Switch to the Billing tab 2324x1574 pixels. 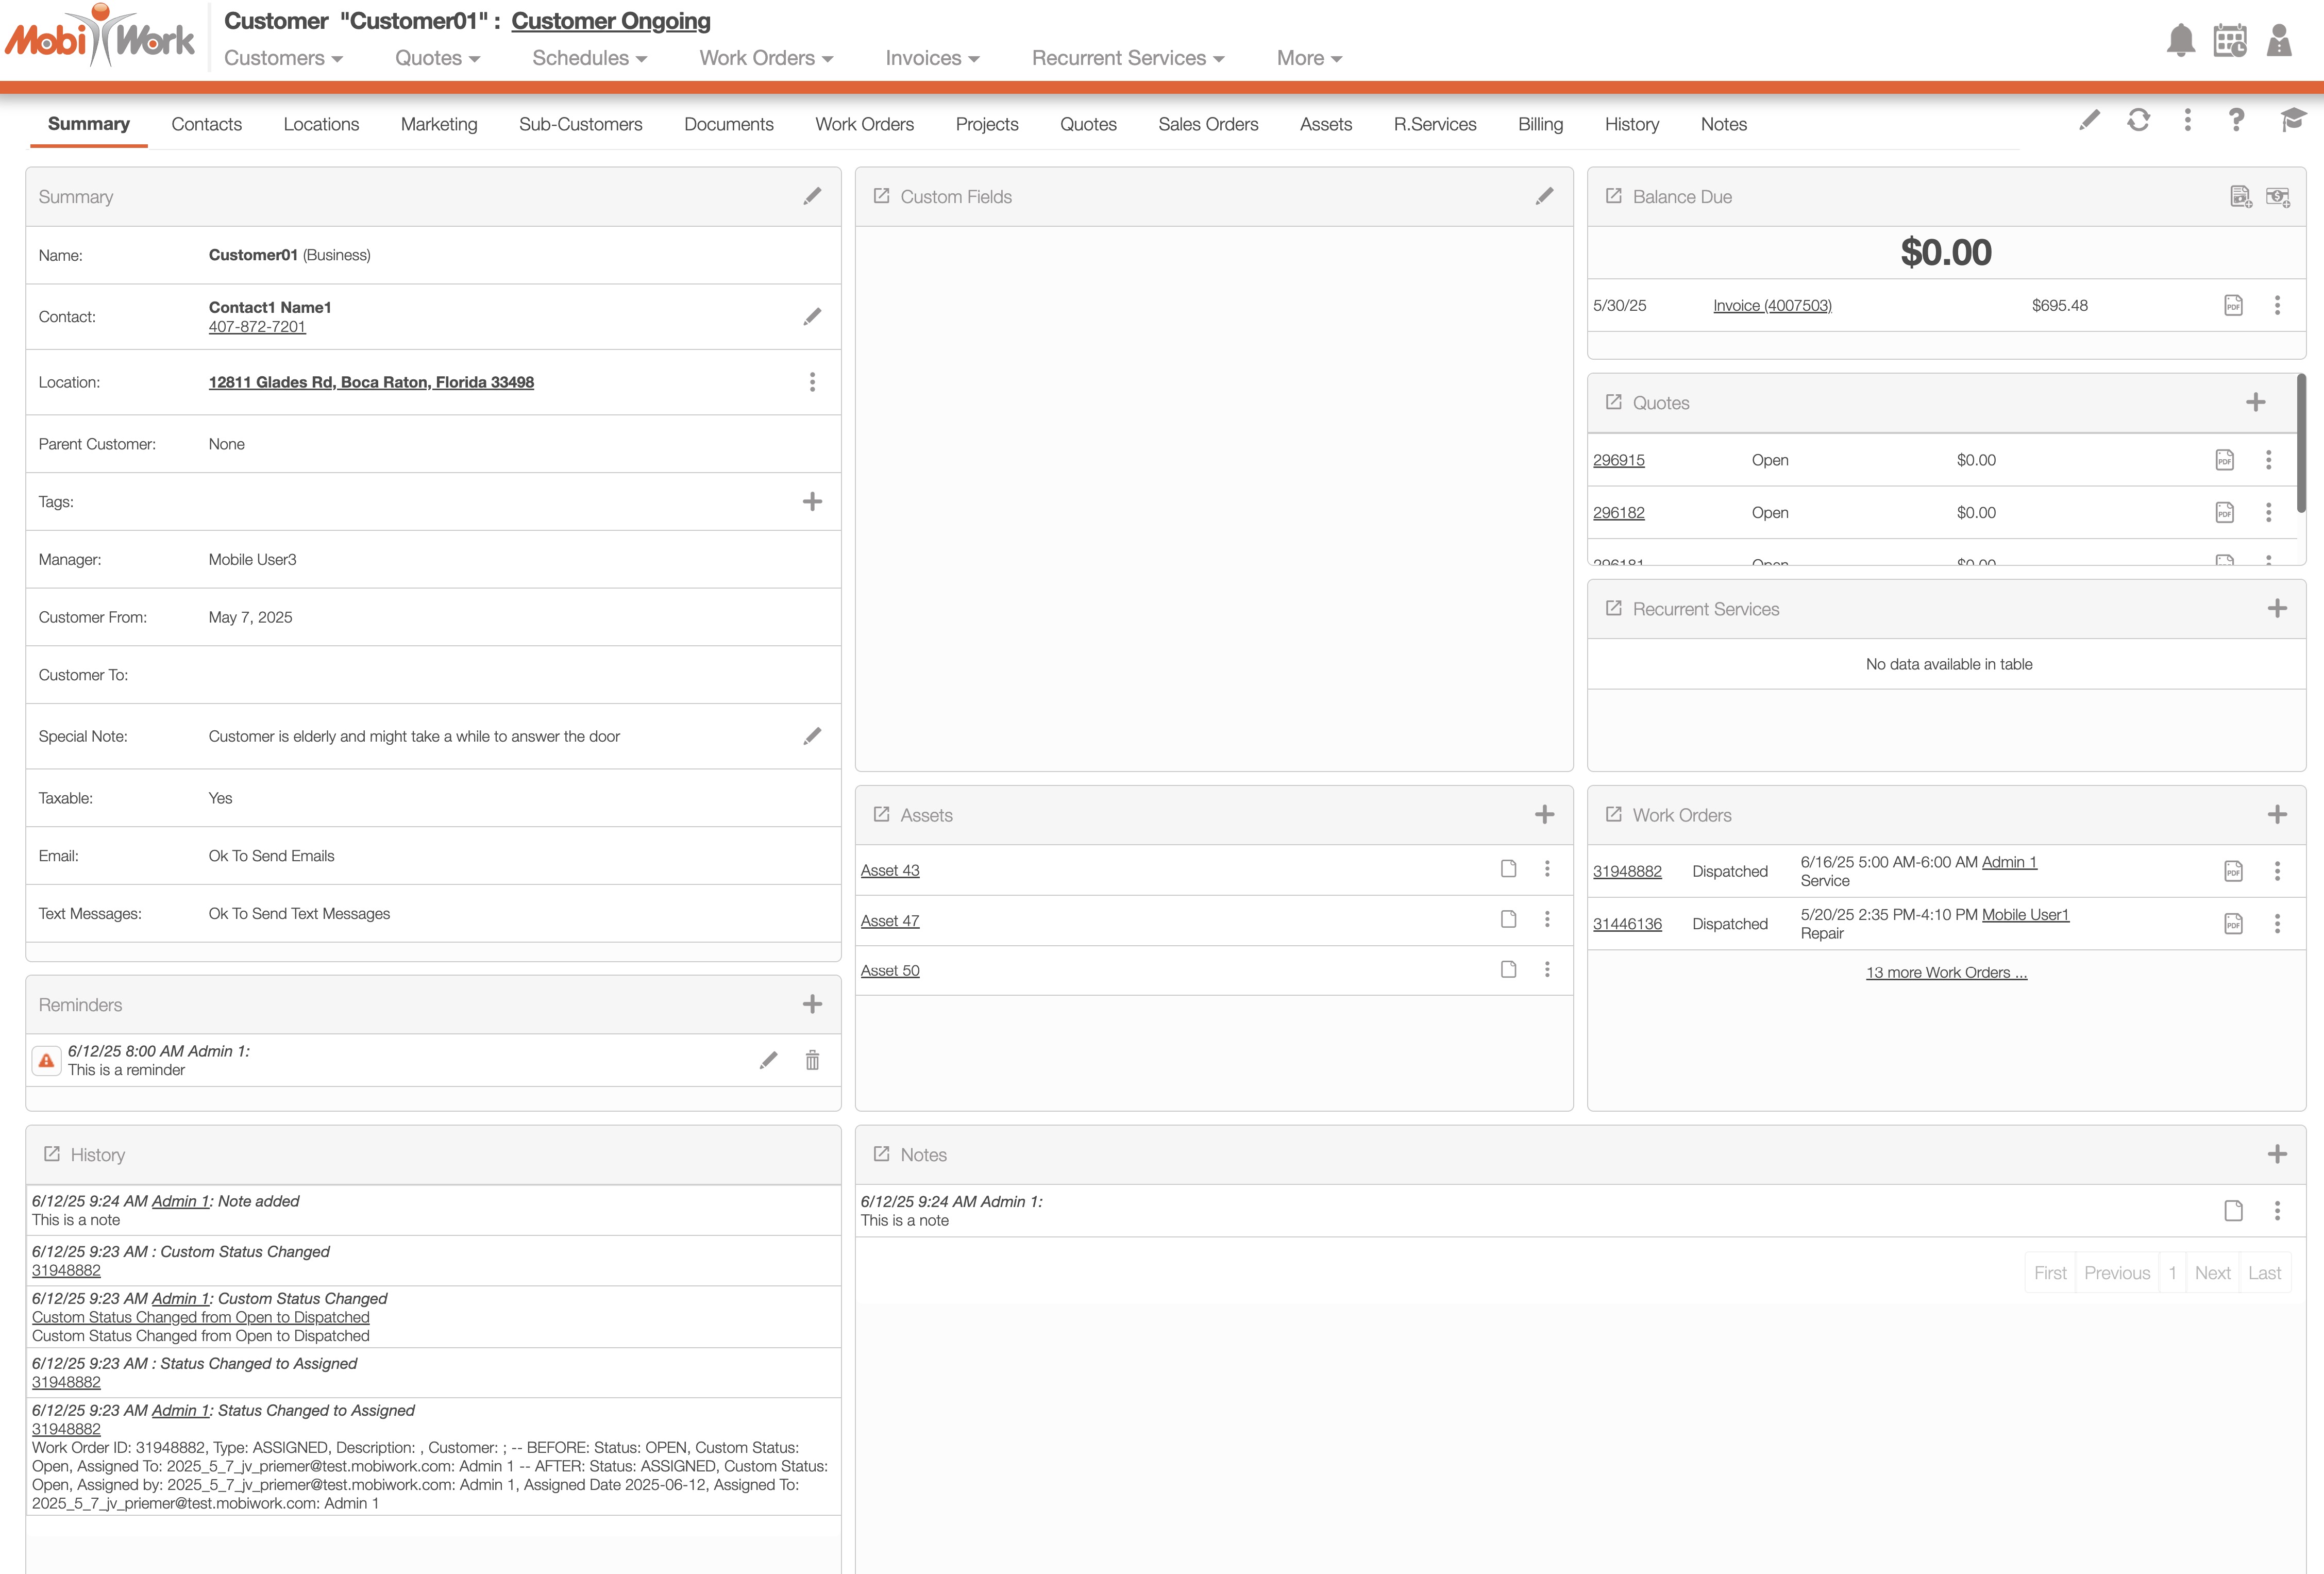click(x=1540, y=124)
